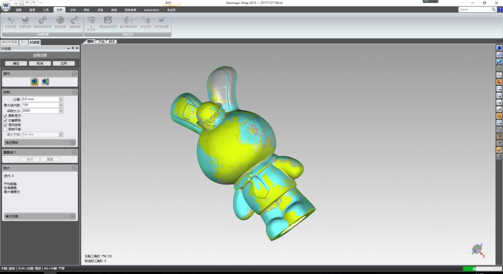This screenshot has width=503, height=274.
Task: Select the first globe operation icon in 操作 section
Action: pyautogui.click(x=35, y=82)
